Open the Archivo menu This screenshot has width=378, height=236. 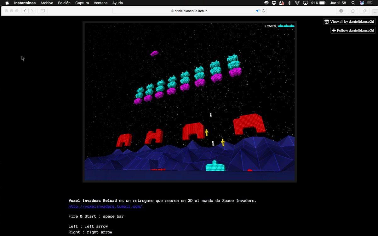47,3
